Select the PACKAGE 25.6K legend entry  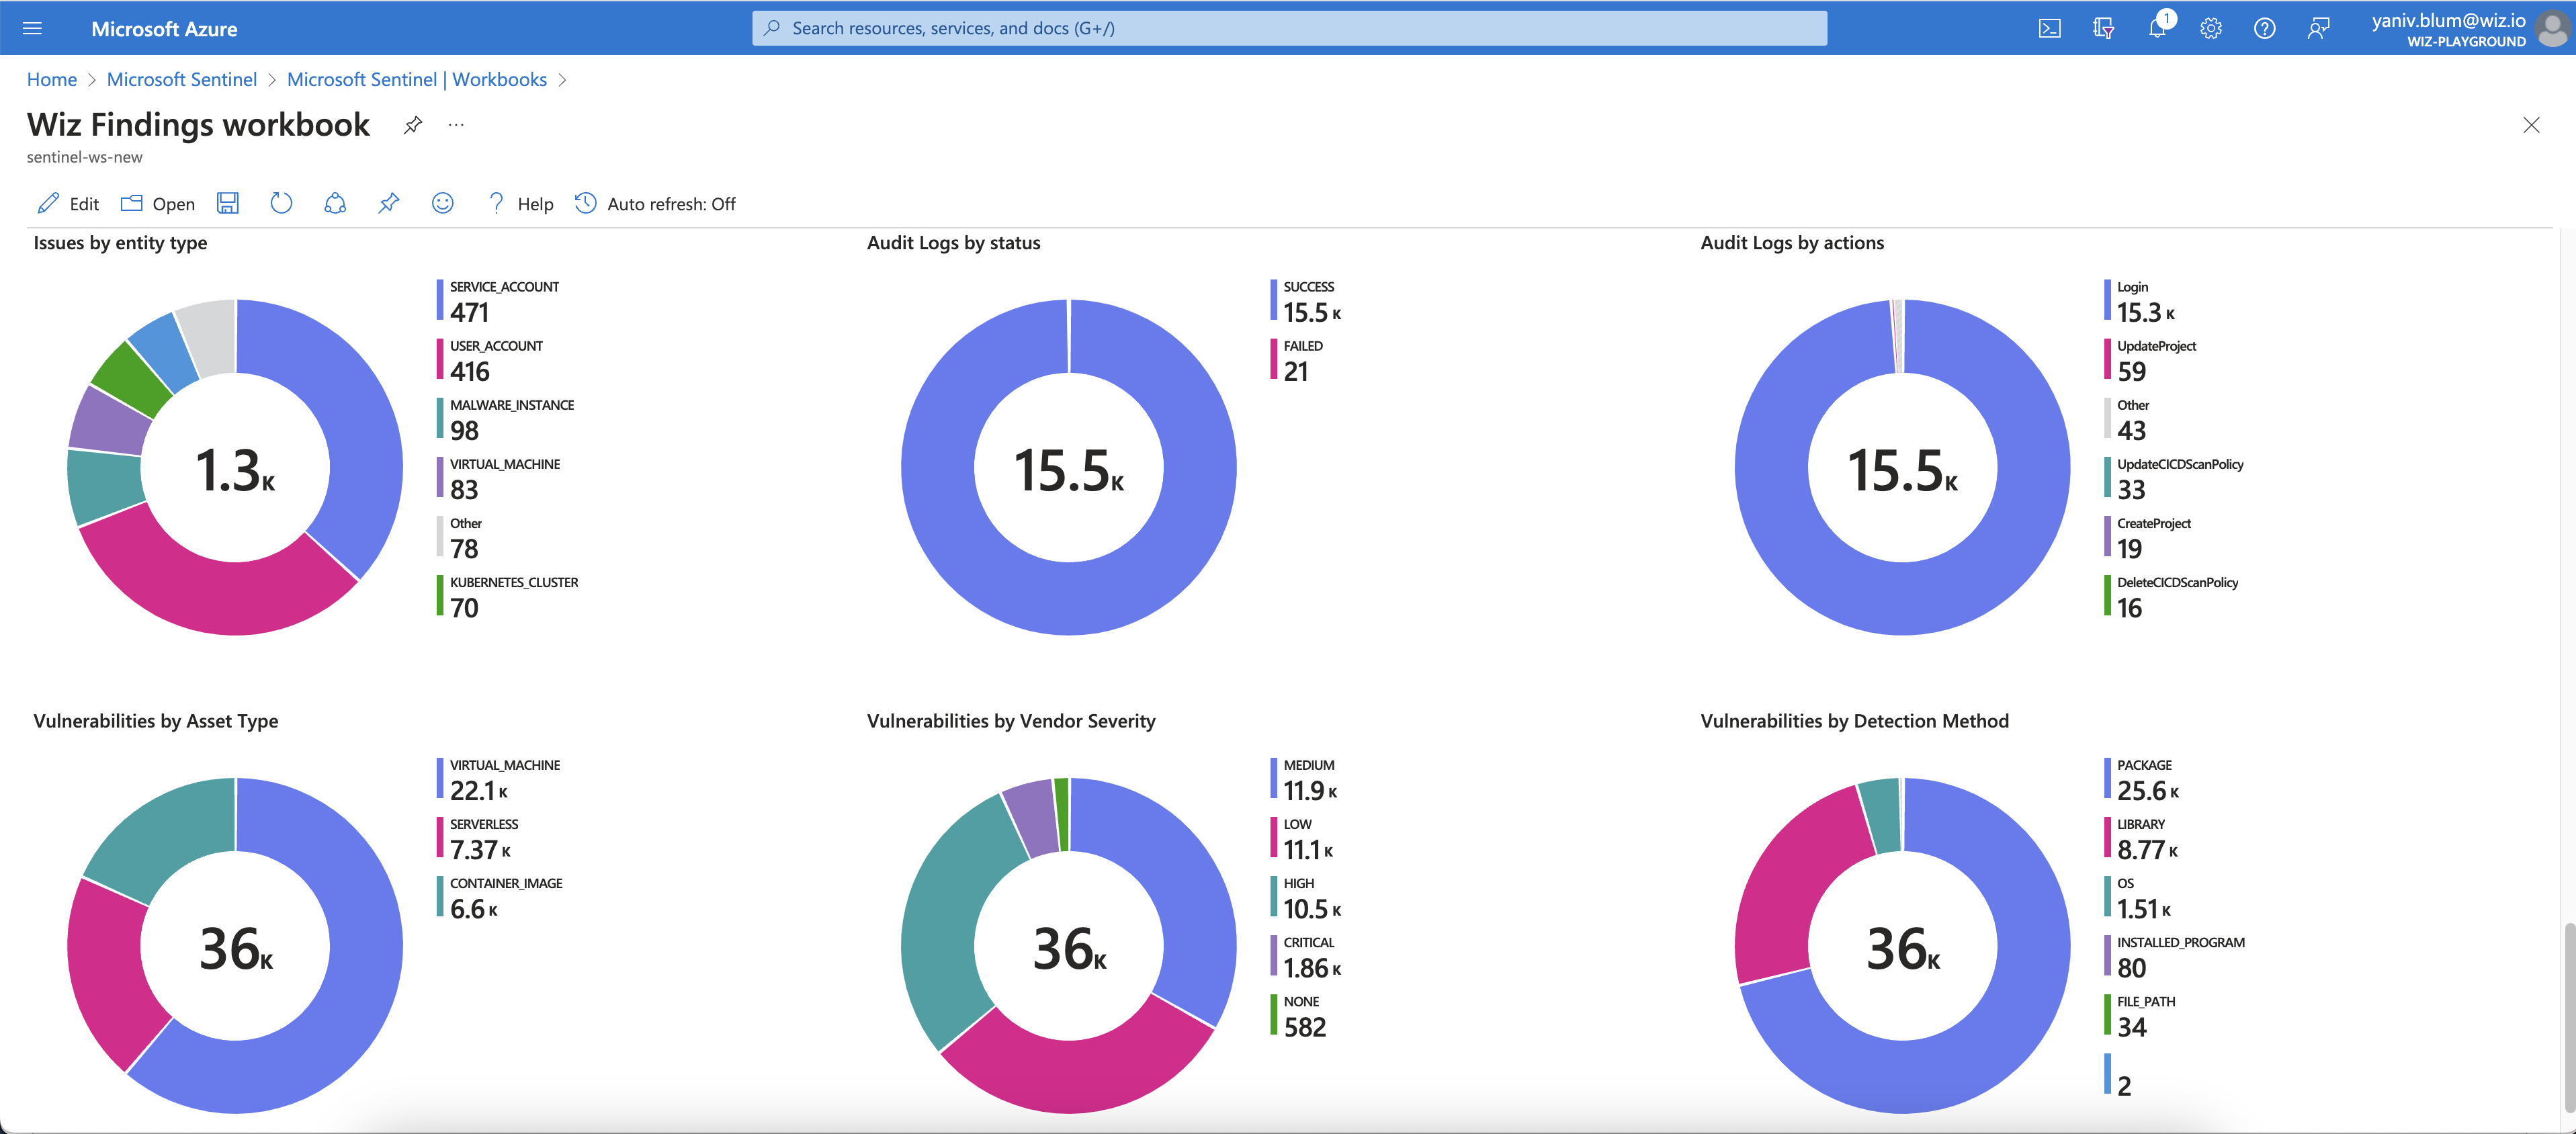2142,779
